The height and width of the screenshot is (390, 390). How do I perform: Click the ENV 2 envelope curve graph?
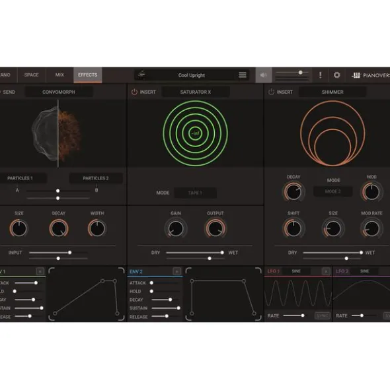pyautogui.click(x=223, y=294)
